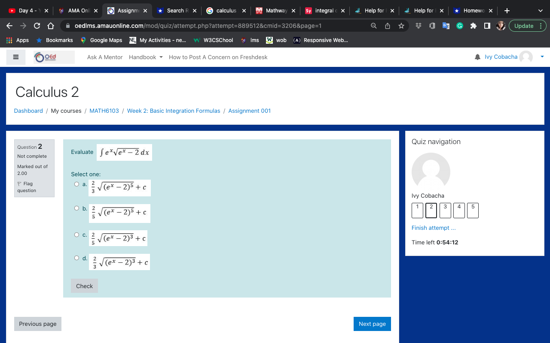Open the MATH6103 breadcrumb link

coord(104,111)
